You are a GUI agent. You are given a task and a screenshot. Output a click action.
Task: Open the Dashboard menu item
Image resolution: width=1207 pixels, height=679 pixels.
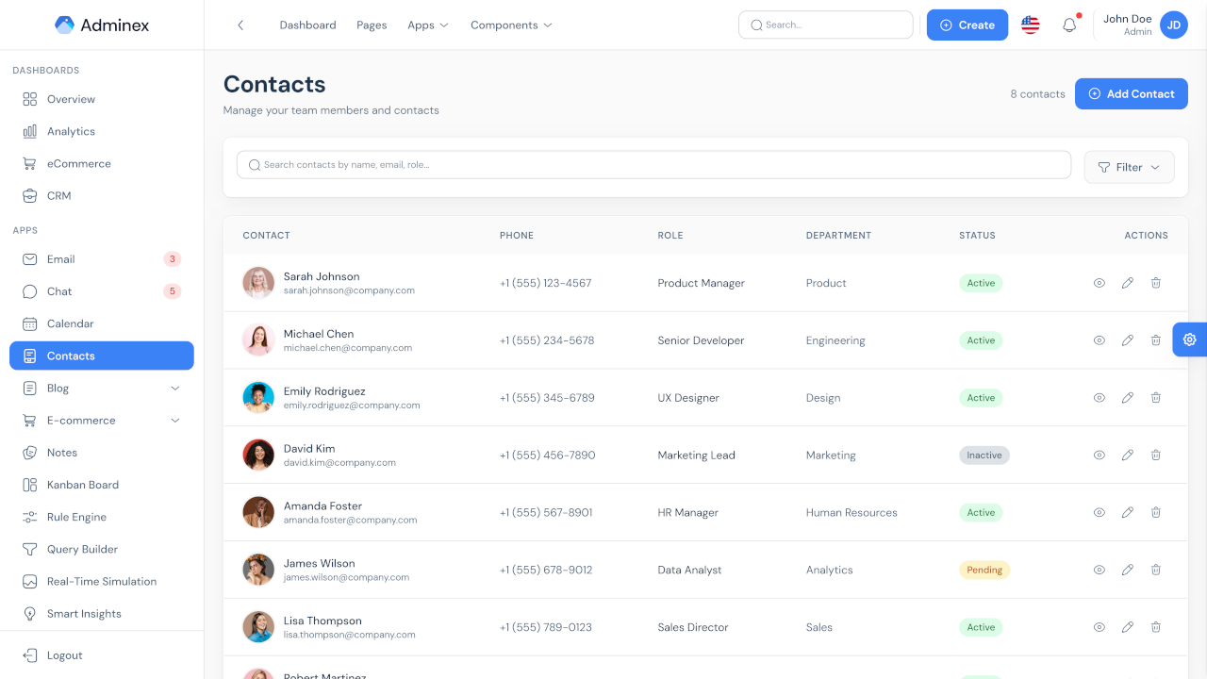pos(308,25)
